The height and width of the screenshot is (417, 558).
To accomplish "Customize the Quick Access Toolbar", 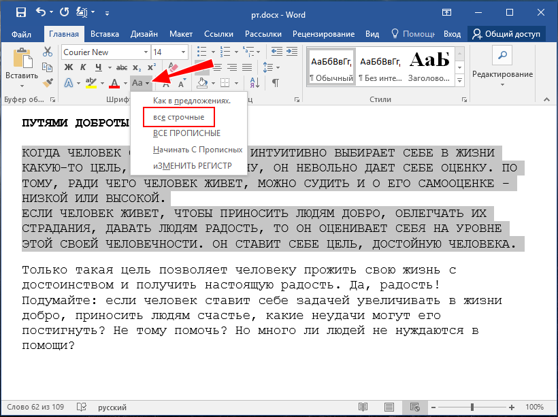I will pos(107,14).
